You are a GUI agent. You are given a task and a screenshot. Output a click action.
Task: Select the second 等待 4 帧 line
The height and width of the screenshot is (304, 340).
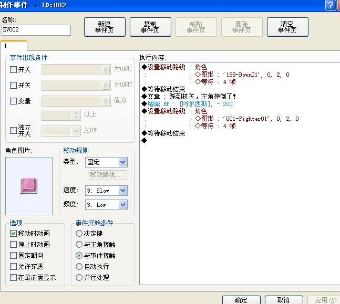215,126
